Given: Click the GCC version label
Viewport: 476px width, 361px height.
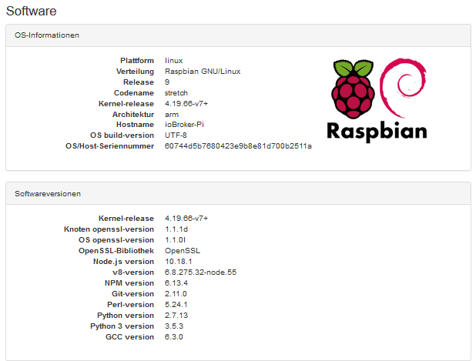Looking at the screenshot, I should click(129, 337).
